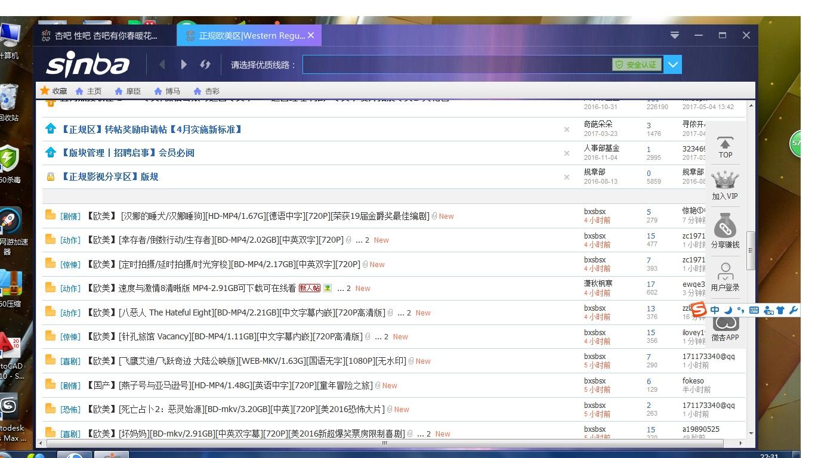This screenshot has height=458, width=815.
Task: Click the lock icon beside 版规 thread
Action: [x=51, y=177]
